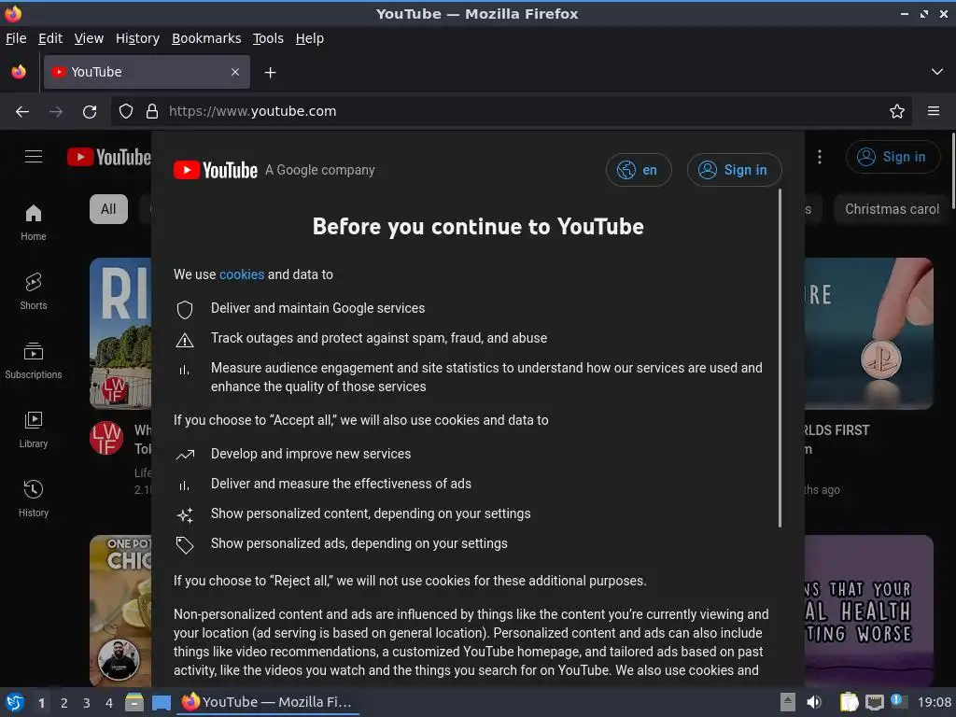Click Sign in inside the consent dialog

pos(734,170)
